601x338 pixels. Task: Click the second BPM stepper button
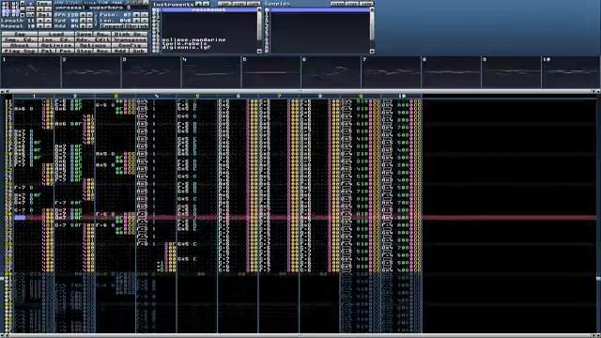pyautogui.click(x=90, y=15)
